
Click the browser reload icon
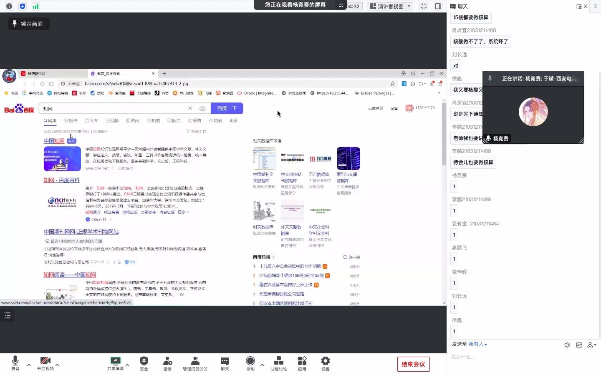[x=42, y=83]
